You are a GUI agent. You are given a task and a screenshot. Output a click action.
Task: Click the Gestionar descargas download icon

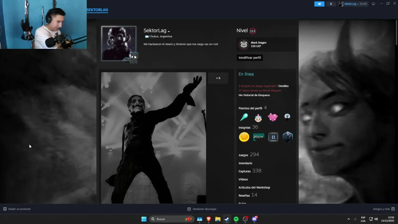189,209
